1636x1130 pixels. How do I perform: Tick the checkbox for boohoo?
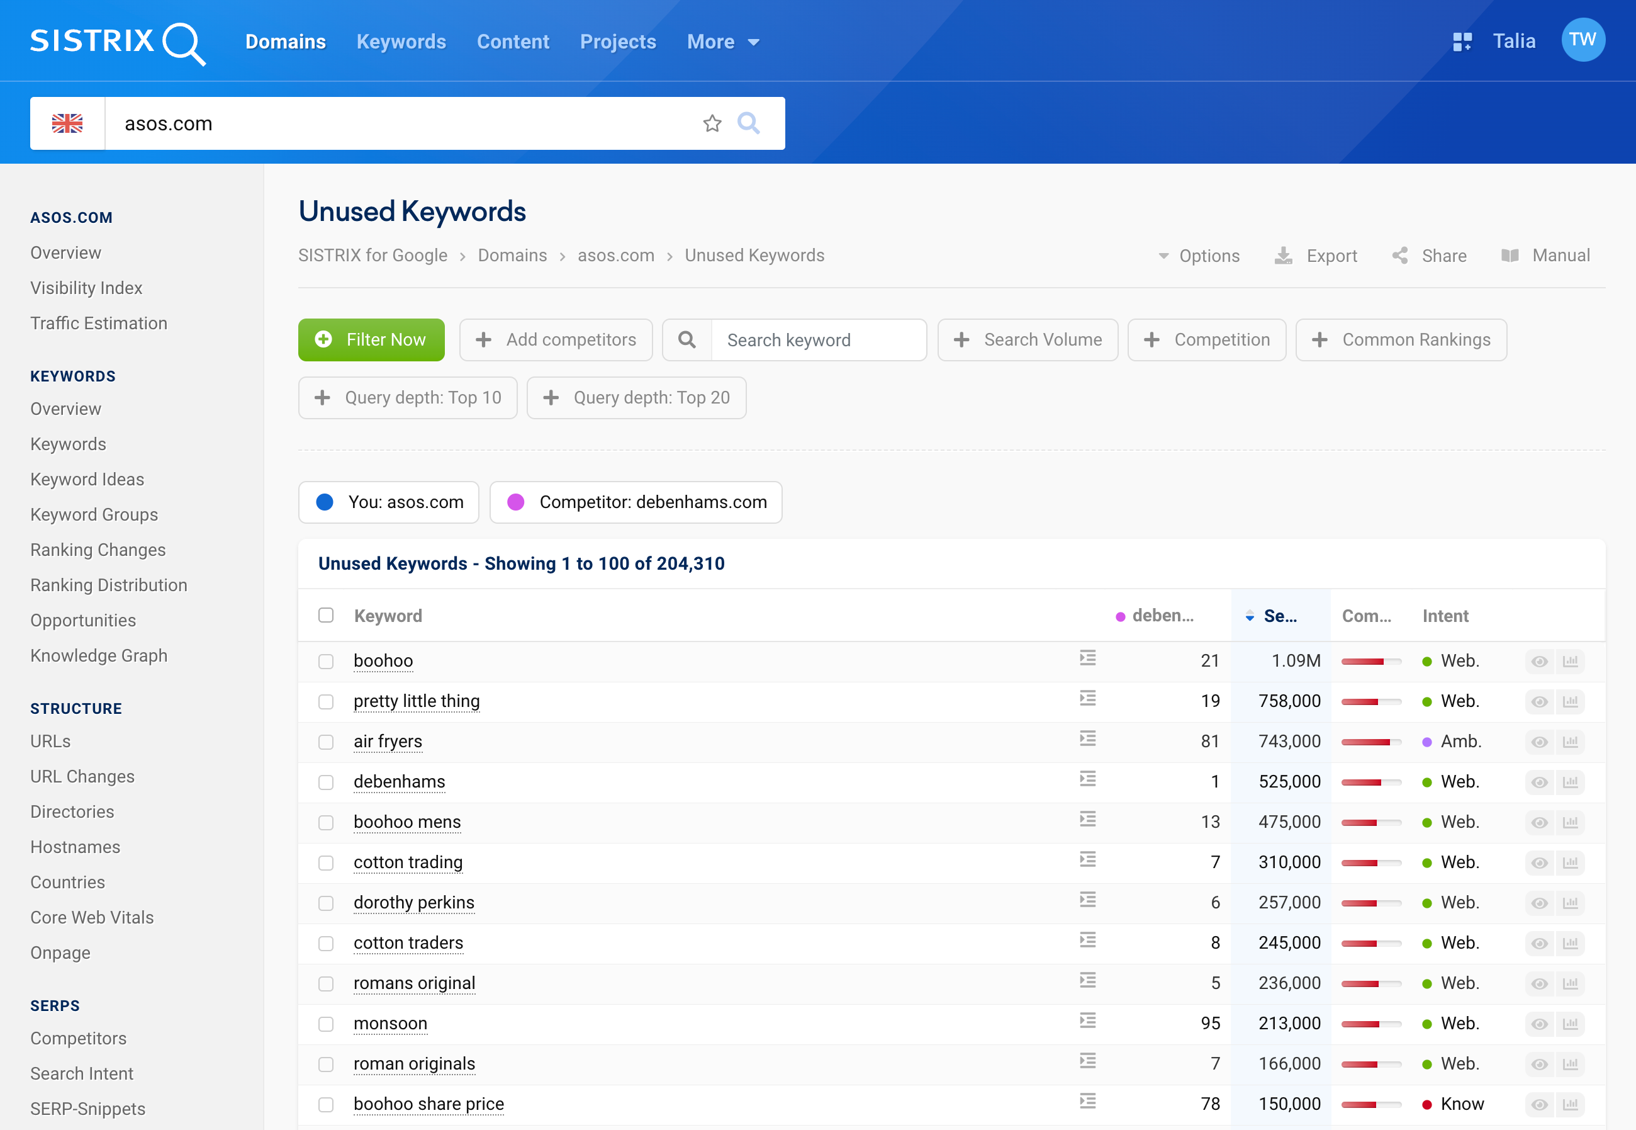(325, 662)
